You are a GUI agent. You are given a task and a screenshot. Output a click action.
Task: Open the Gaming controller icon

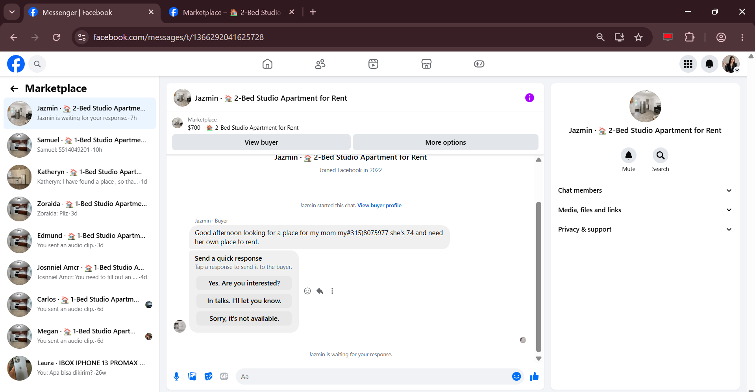point(479,64)
